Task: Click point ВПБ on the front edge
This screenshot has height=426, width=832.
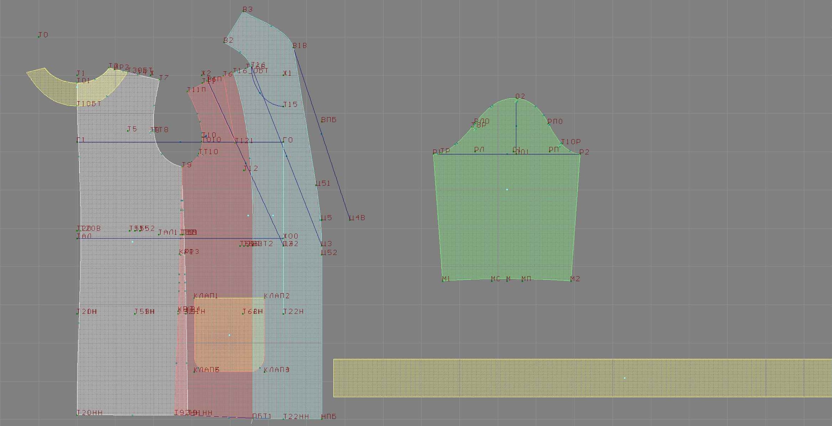Action: [322, 121]
